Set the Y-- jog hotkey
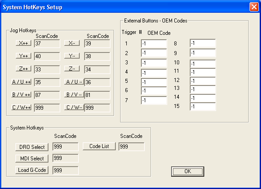Screen dimensions: 261x189 coord(72,56)
